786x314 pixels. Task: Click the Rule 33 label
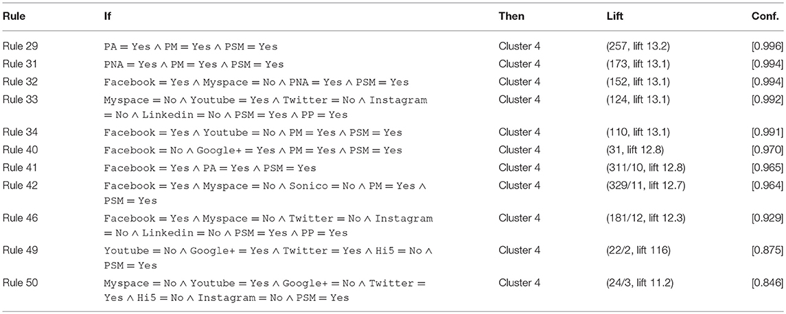tap(21, 99)
